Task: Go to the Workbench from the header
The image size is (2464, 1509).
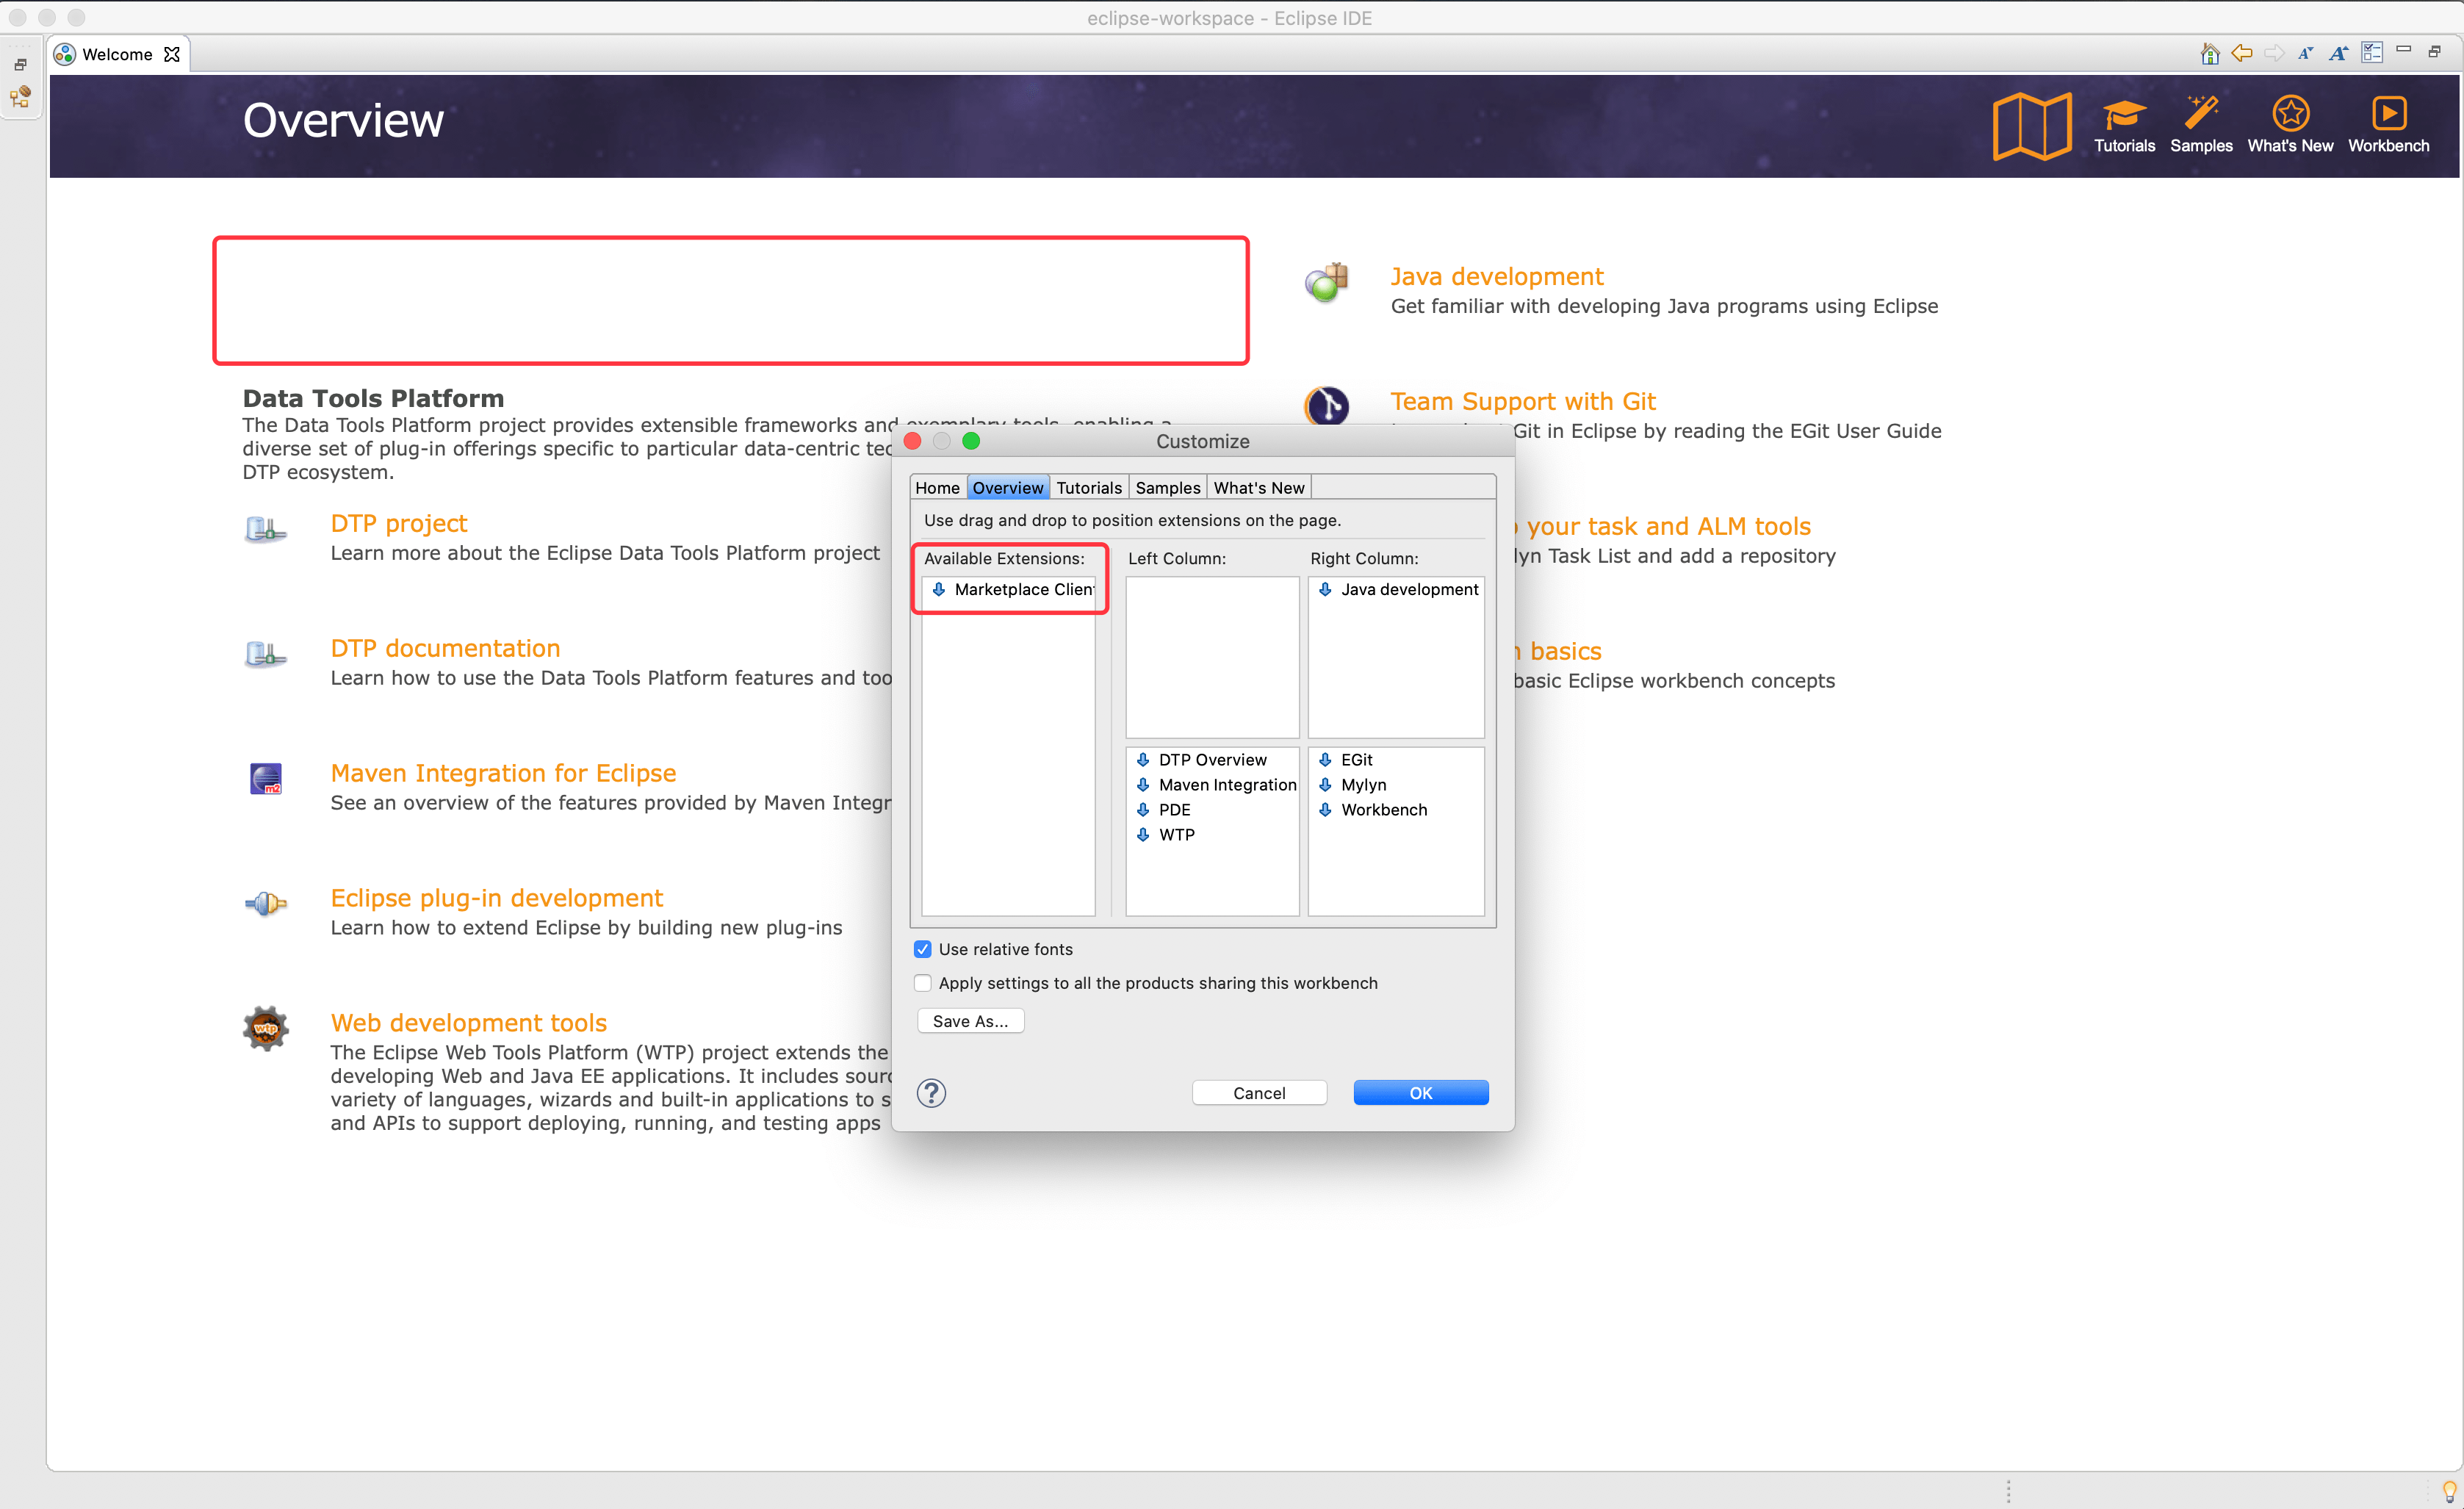Action: (2388, 126)
